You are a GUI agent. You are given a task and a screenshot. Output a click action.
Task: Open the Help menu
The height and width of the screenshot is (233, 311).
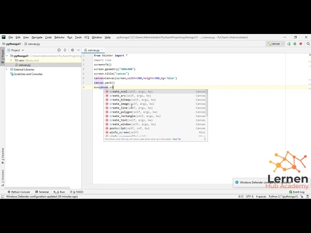tap(108, 37)
